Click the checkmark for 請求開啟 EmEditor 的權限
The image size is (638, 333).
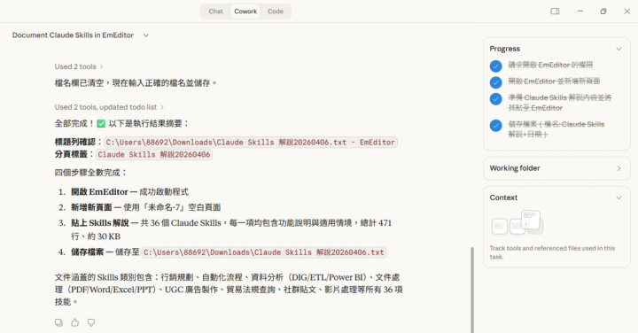495,66
